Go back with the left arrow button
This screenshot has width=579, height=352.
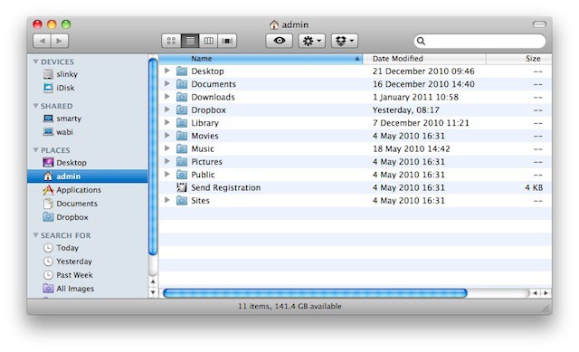pyautogui.click(x=43, y=41)
